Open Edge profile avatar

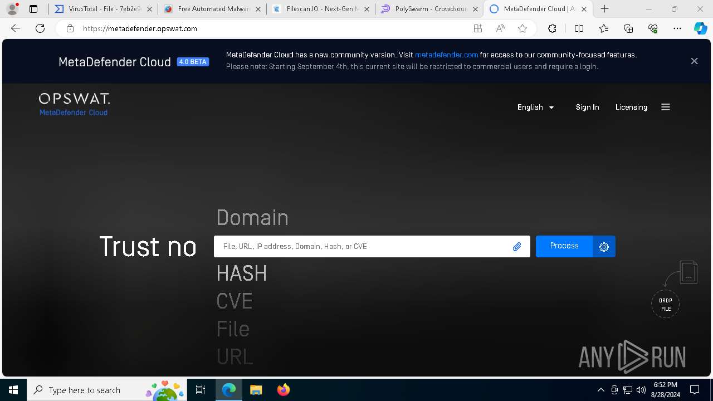coord(12,9)
